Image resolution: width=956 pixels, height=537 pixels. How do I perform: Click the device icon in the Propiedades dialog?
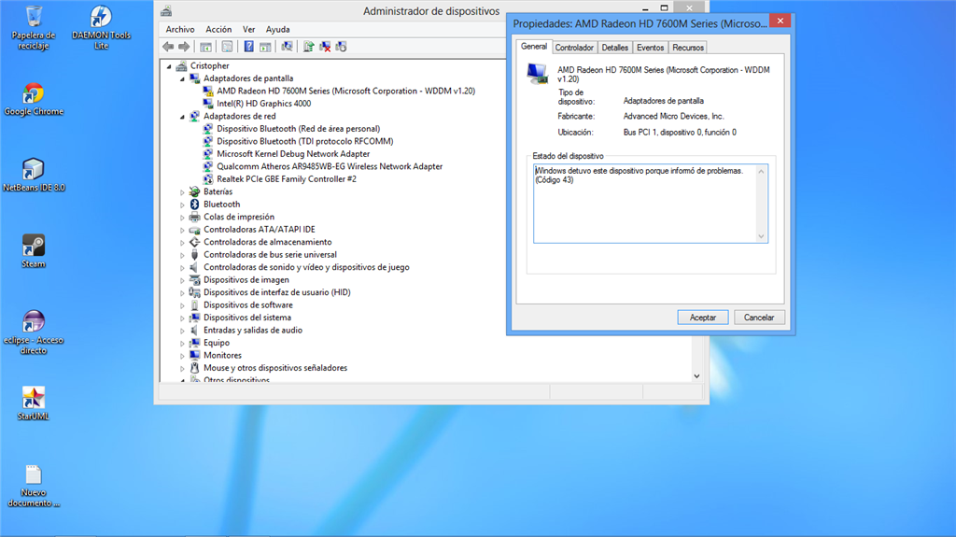[537, 74]
